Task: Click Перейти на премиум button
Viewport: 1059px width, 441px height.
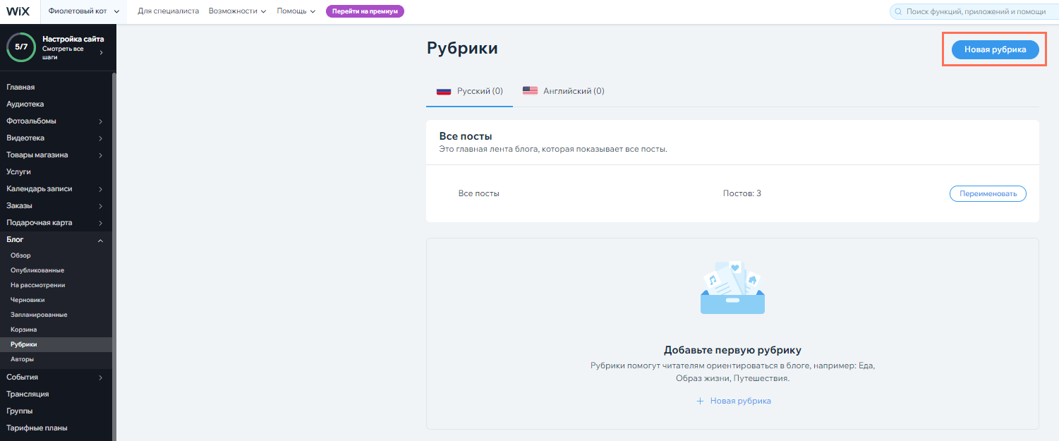Action: point(365,11)
